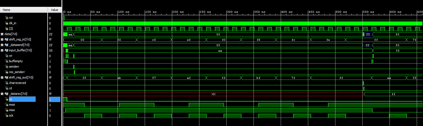The width and height of the screenshot is (423, 126).
Task: Click the 550 ns mark on time ruler
Action: tap(363, 12)
